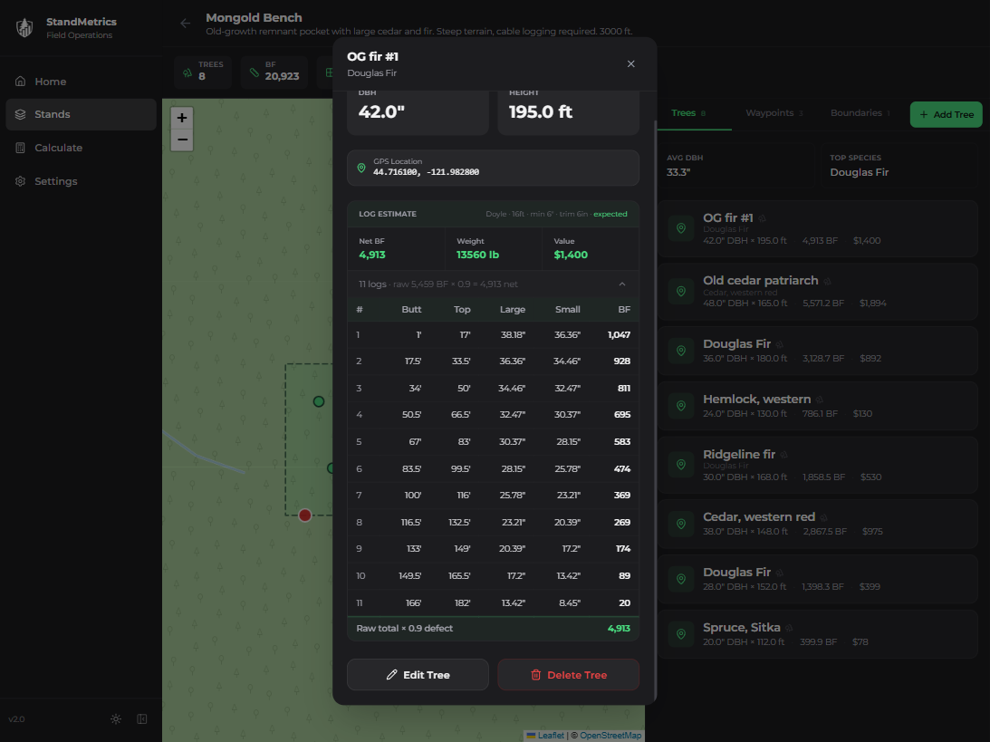Collapse the sidebar using the panel toggle

tap(142, 719)
